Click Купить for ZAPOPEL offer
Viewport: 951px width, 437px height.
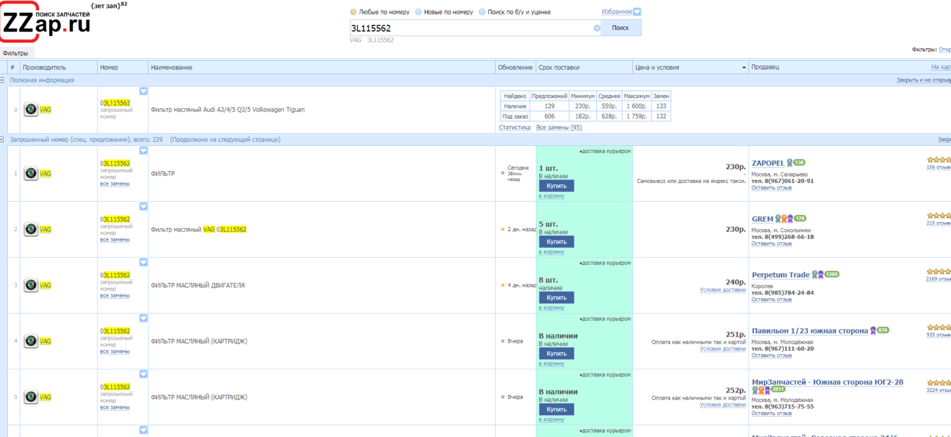tap(556, 186)
